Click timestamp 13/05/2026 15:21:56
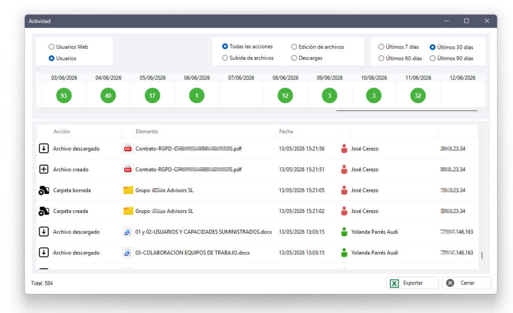Viewport: 513px width, 313px height. point(302,148)
